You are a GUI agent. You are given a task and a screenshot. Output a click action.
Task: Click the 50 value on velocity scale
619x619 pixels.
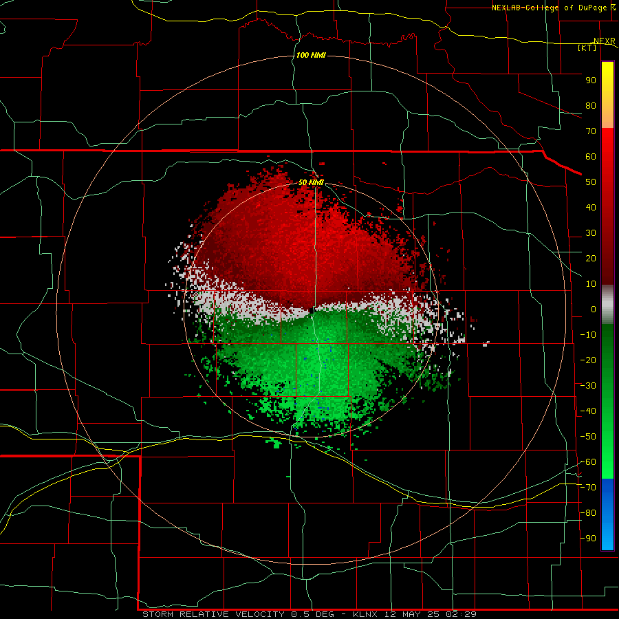tap(591, 182)
